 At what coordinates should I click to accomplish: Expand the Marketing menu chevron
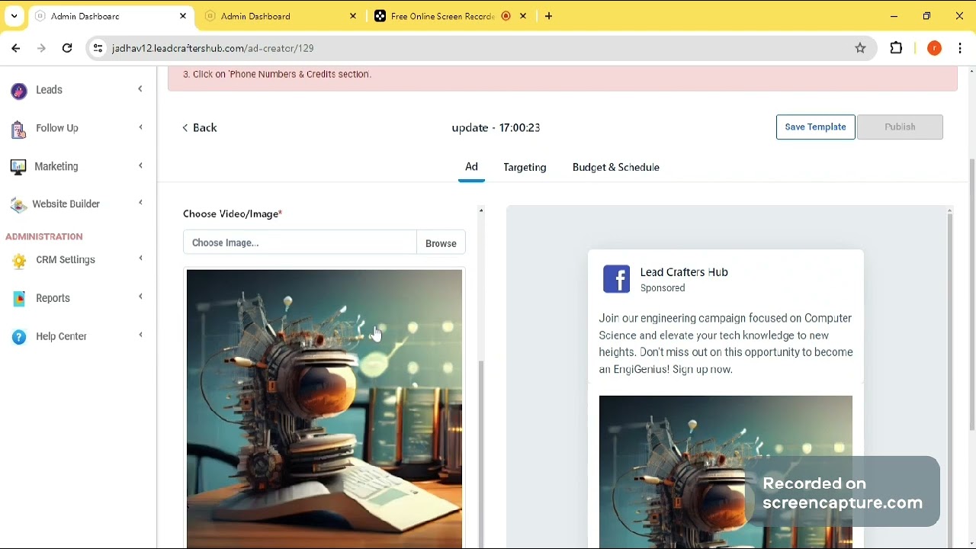(140, 165)
